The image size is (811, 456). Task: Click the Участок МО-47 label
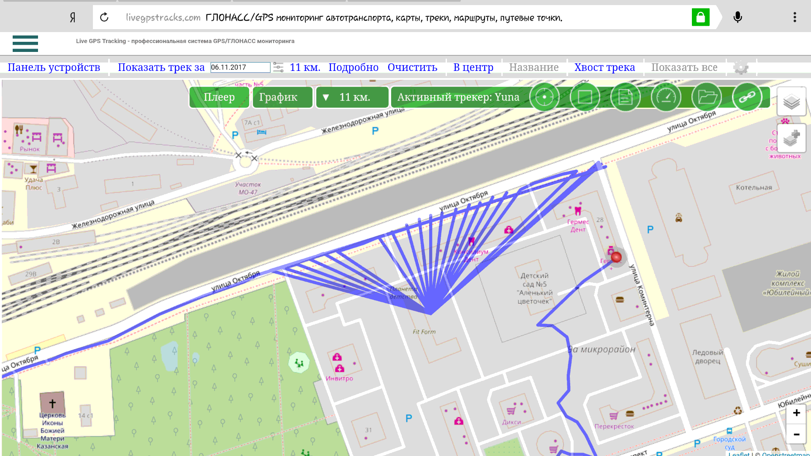248,188
